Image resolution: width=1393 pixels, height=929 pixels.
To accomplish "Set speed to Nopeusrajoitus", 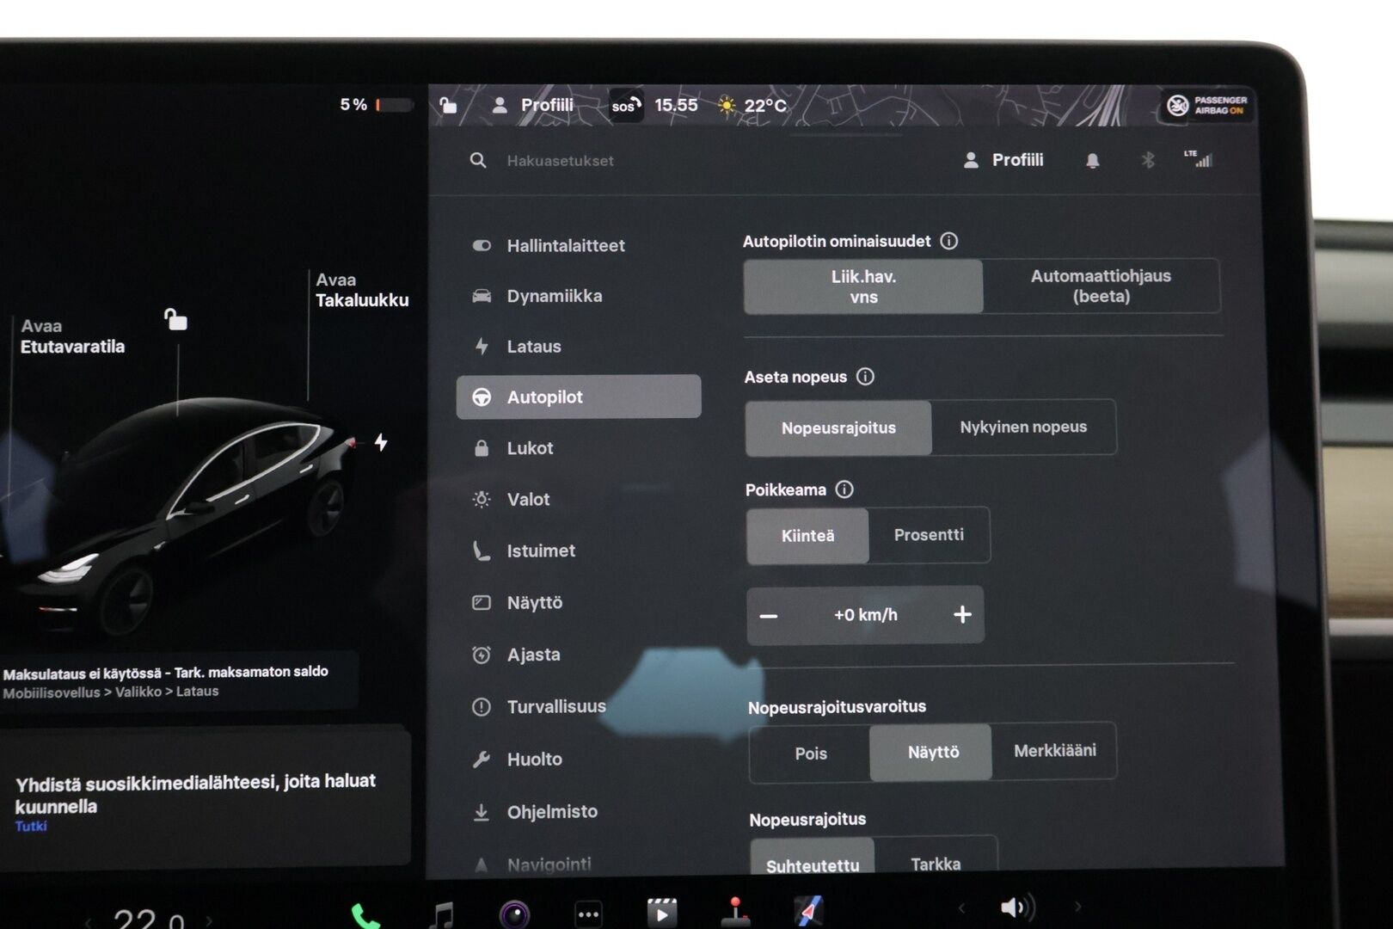I will (x=838, y=428).
